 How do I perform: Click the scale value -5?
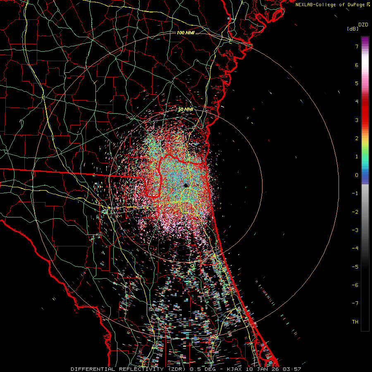tap(355, 267)
